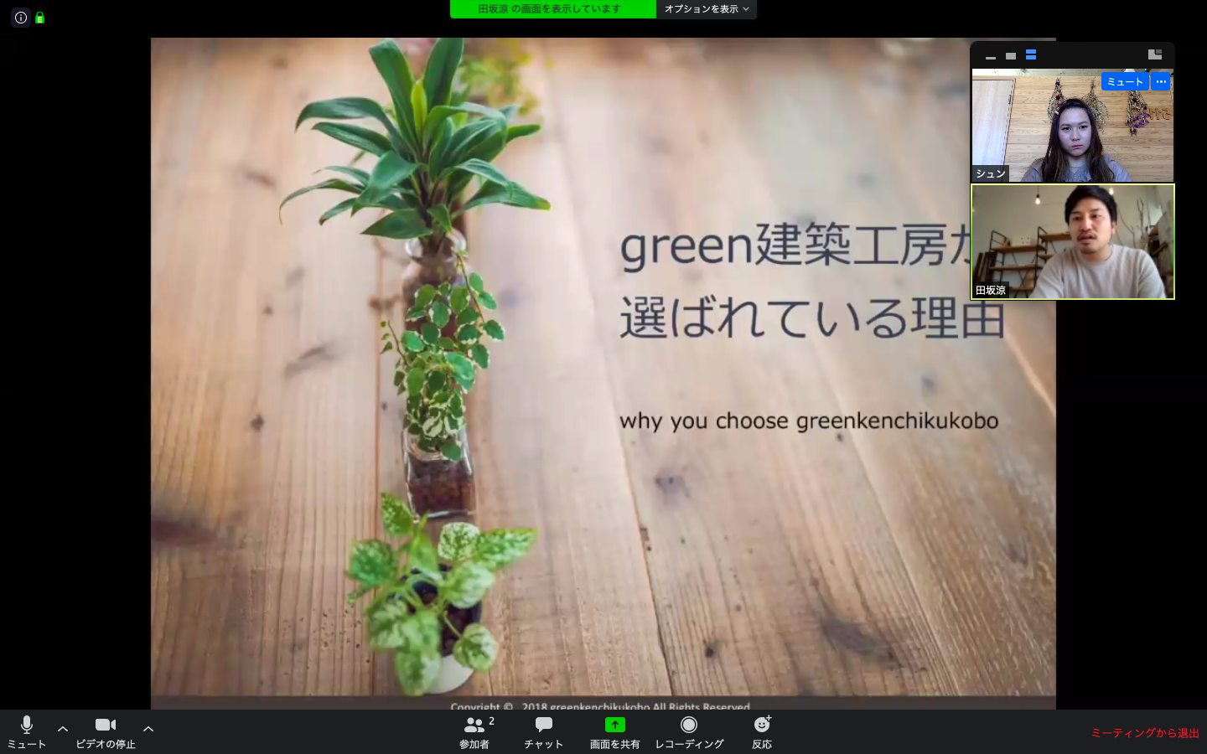The width and height of the screenshot is (1207, 754).
Task: Expand video options arrow beside camera
Action: point(148,729)
